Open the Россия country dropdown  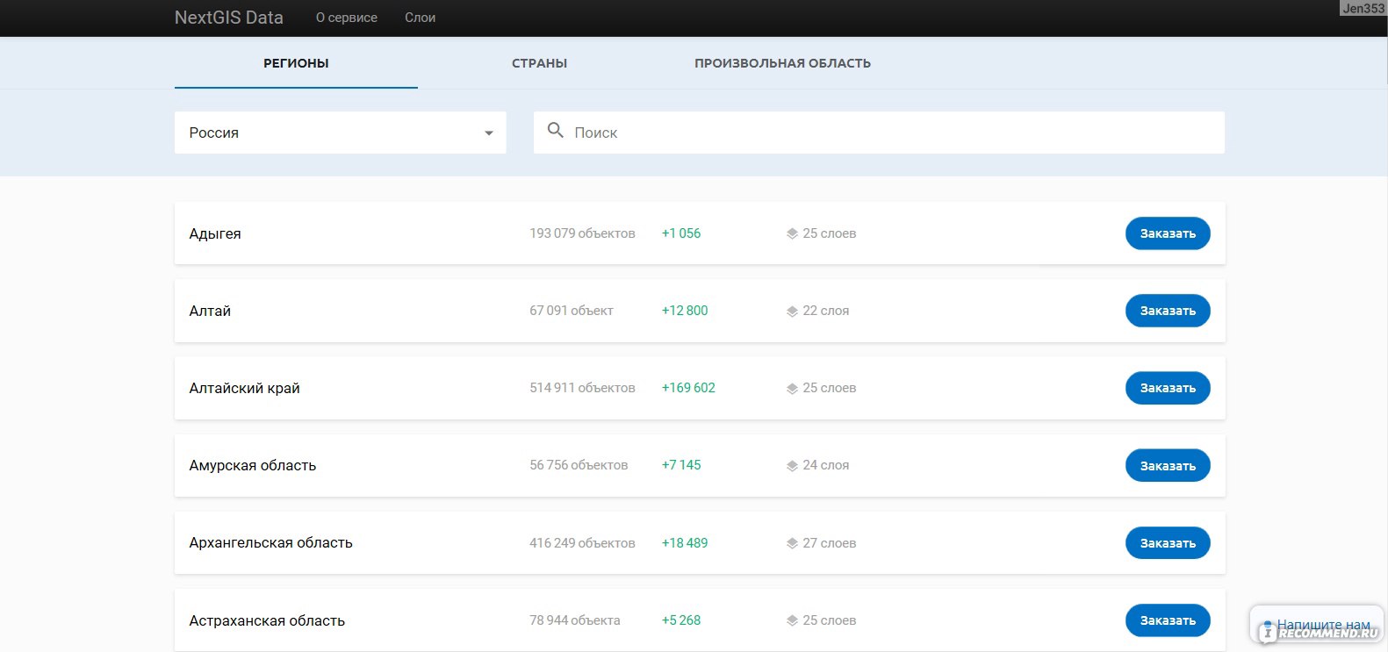click(341, 133)
